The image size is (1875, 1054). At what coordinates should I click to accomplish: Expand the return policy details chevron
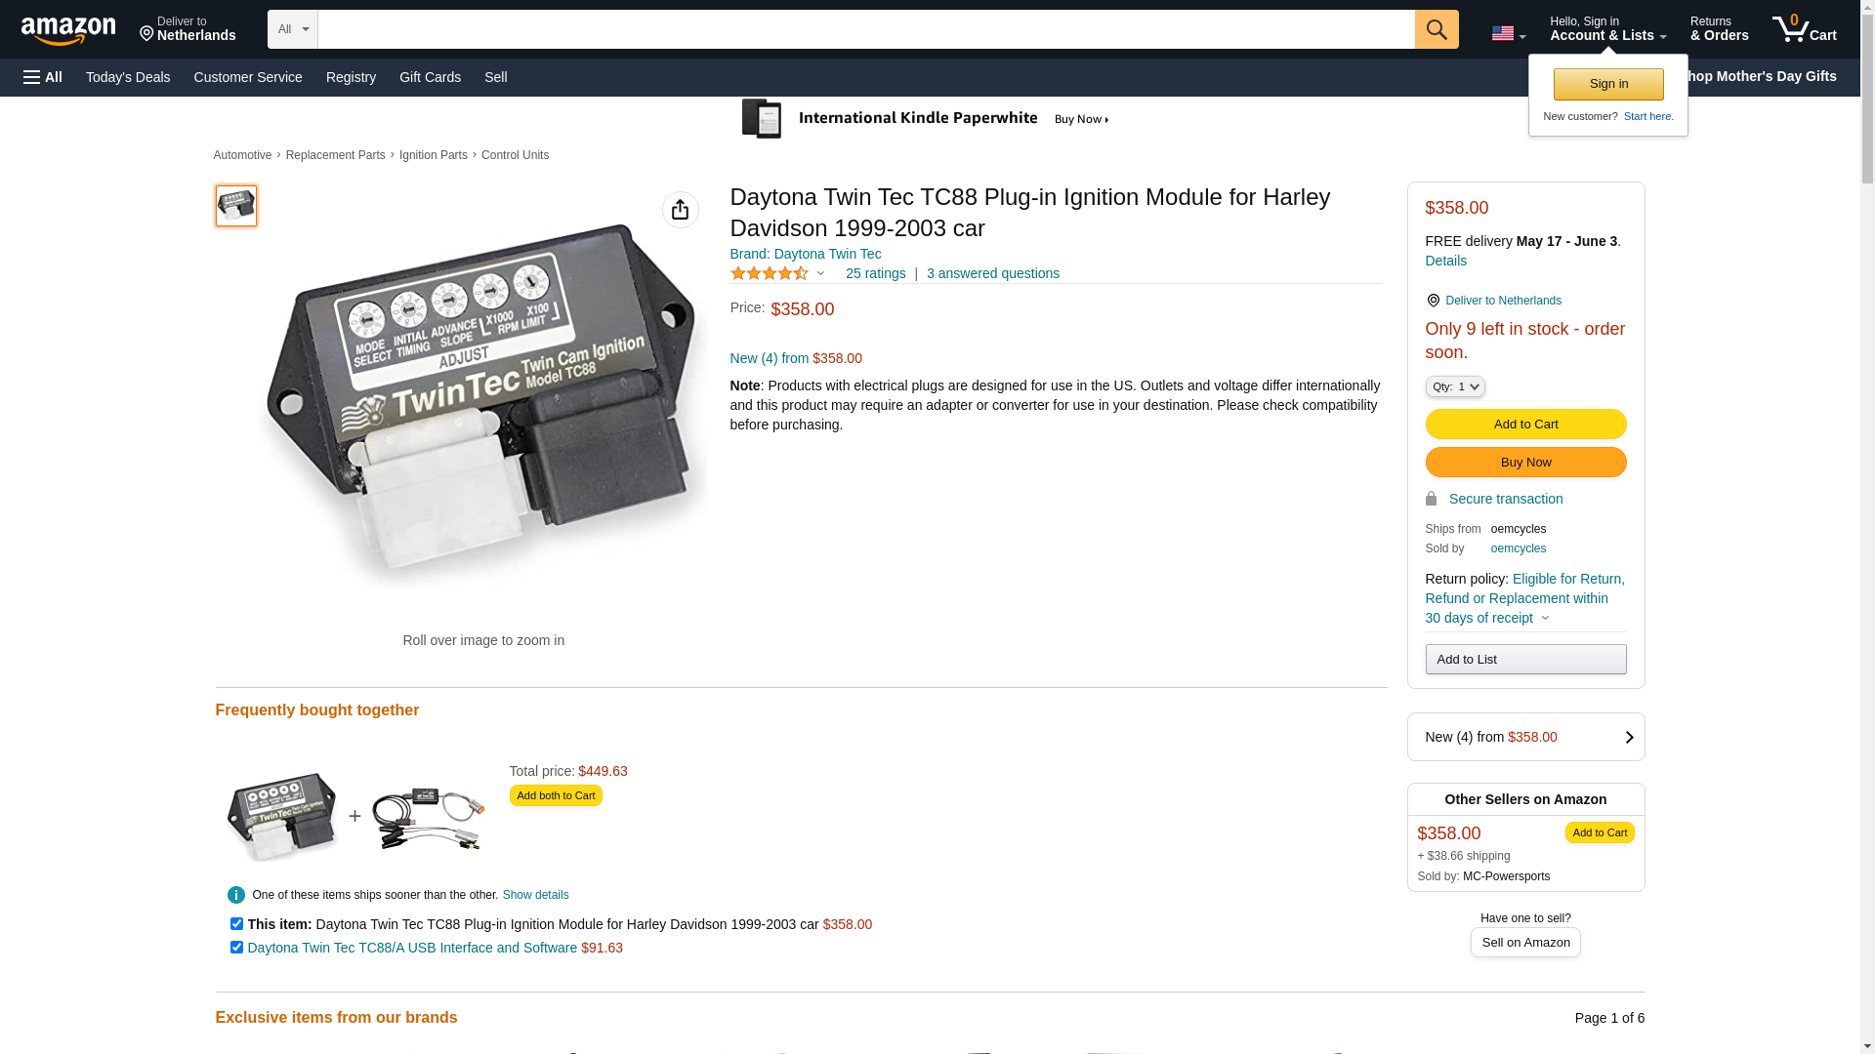[1545, 618]
